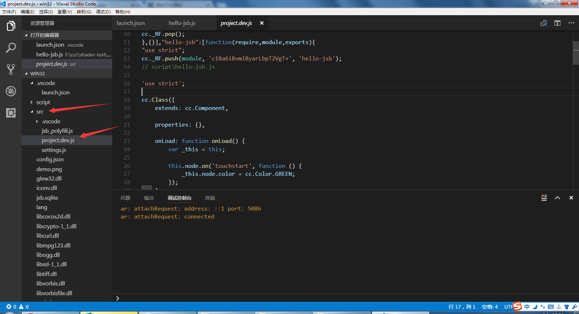Open settings.js in the file tree
Viewport: 579px width, 314px height.
click(x=67, y=150)
